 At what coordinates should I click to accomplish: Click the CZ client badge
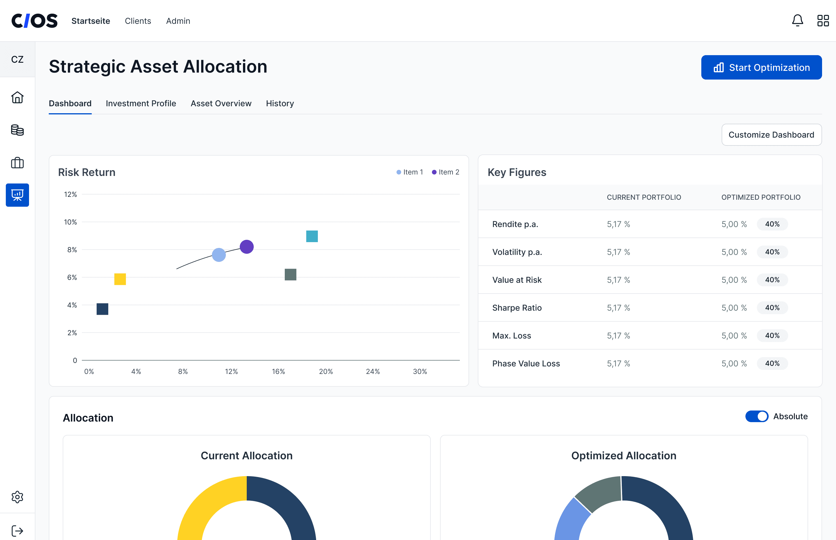coord(17,59)
